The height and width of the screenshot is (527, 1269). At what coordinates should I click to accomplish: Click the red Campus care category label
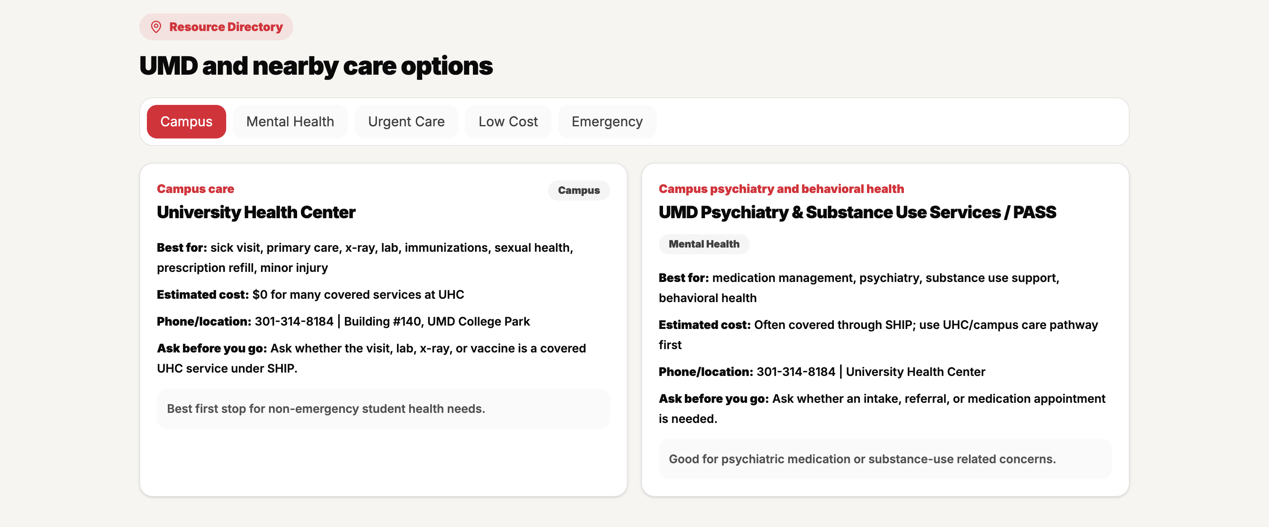(196, 189)
